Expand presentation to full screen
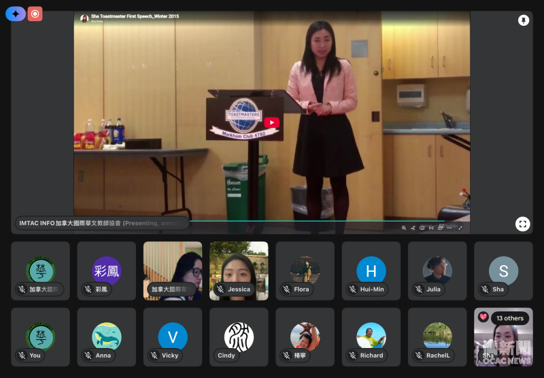The image size is (544, 378). point(522,224)
